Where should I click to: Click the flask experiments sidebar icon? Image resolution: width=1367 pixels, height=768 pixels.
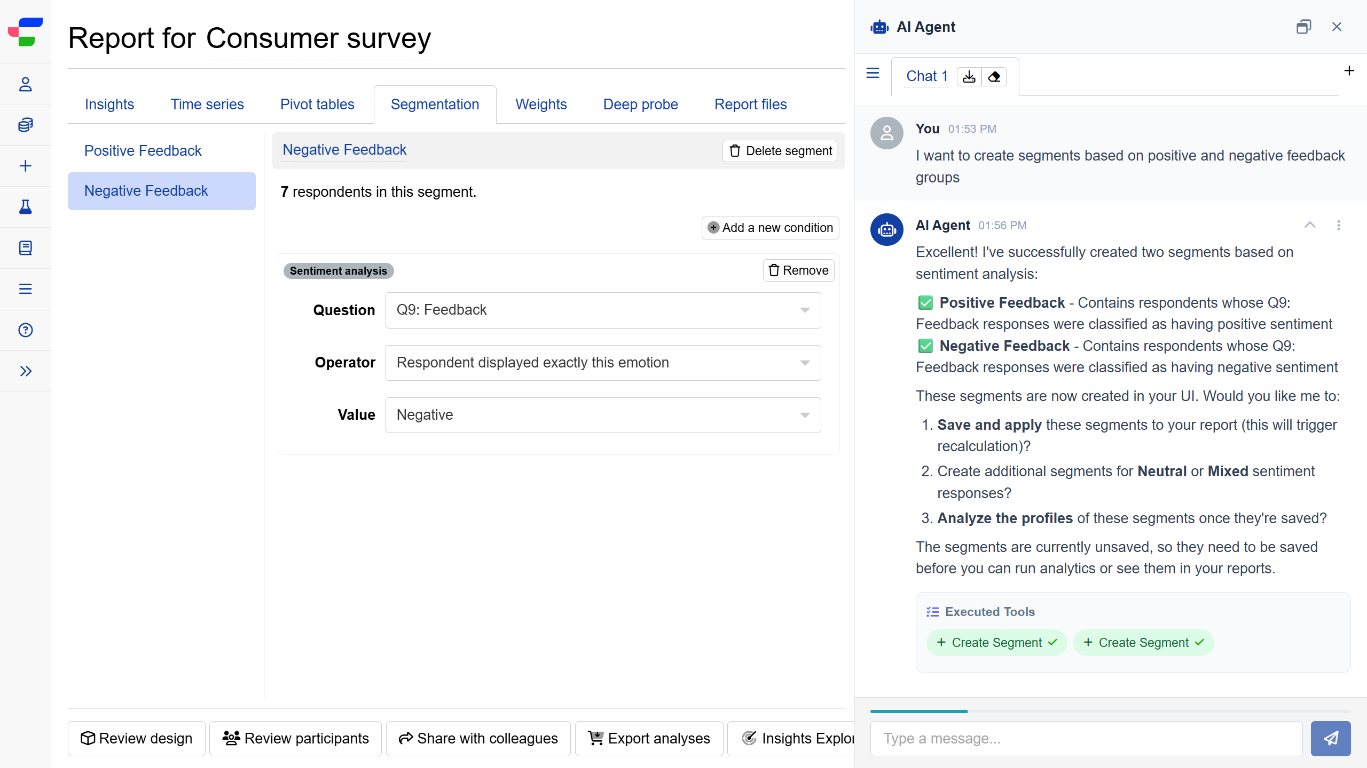[x=25, y=207]
